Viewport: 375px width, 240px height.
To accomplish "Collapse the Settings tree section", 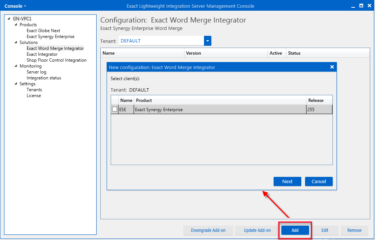I will pos(16,83).
